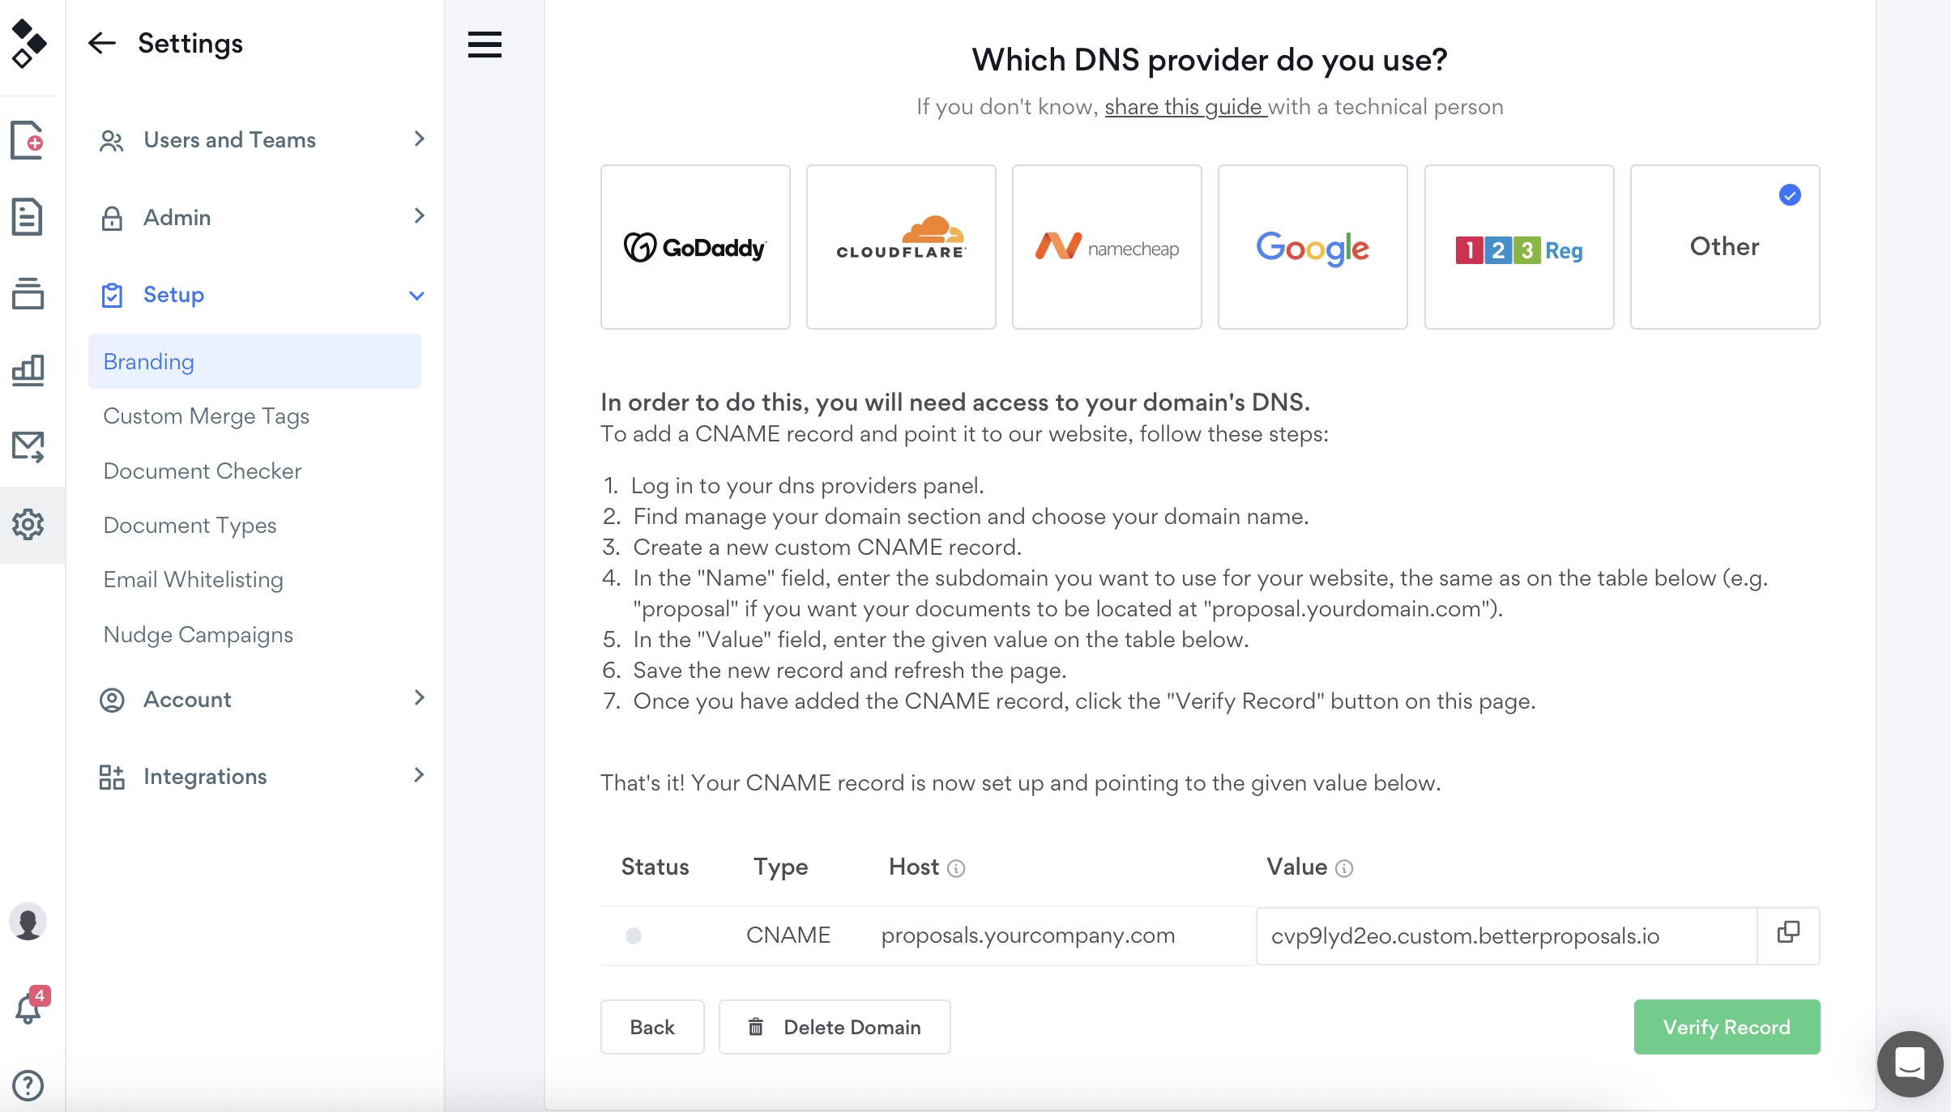The image size is (1951, 1112).
Task: Open Nudge Campaigns page
Action: pyautogui.click(x=198, y=635)
